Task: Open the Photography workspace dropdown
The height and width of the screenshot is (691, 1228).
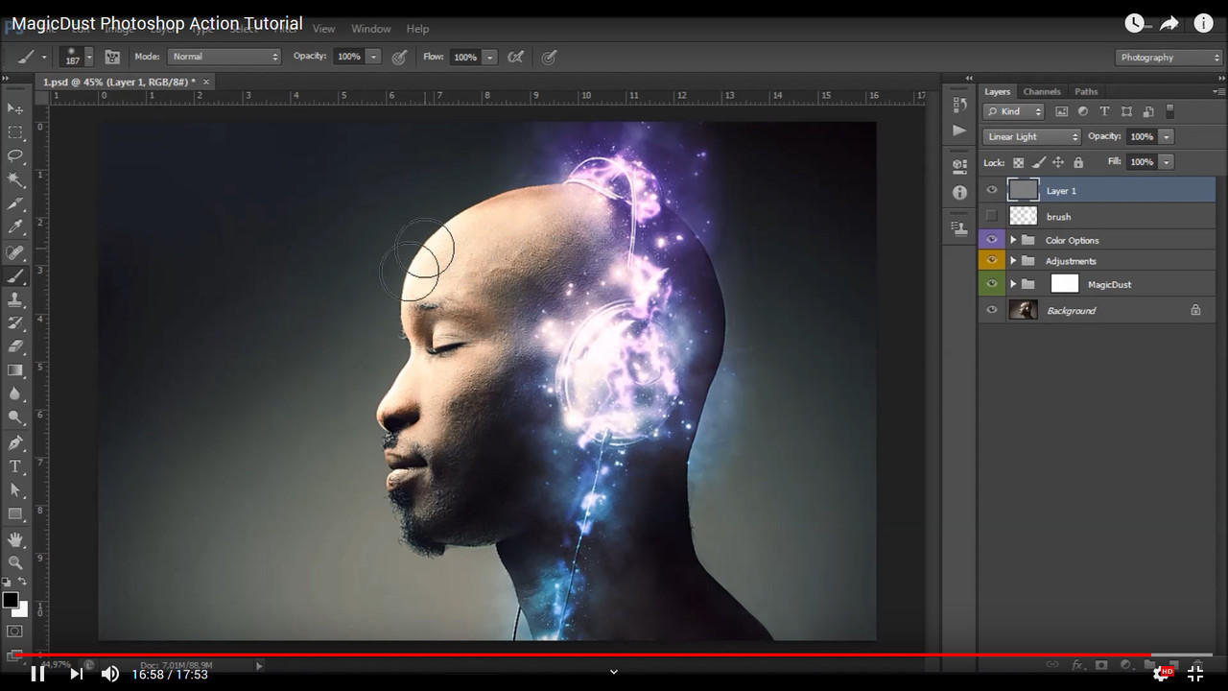Action: pyautogui.click(x=1169, y=58)
